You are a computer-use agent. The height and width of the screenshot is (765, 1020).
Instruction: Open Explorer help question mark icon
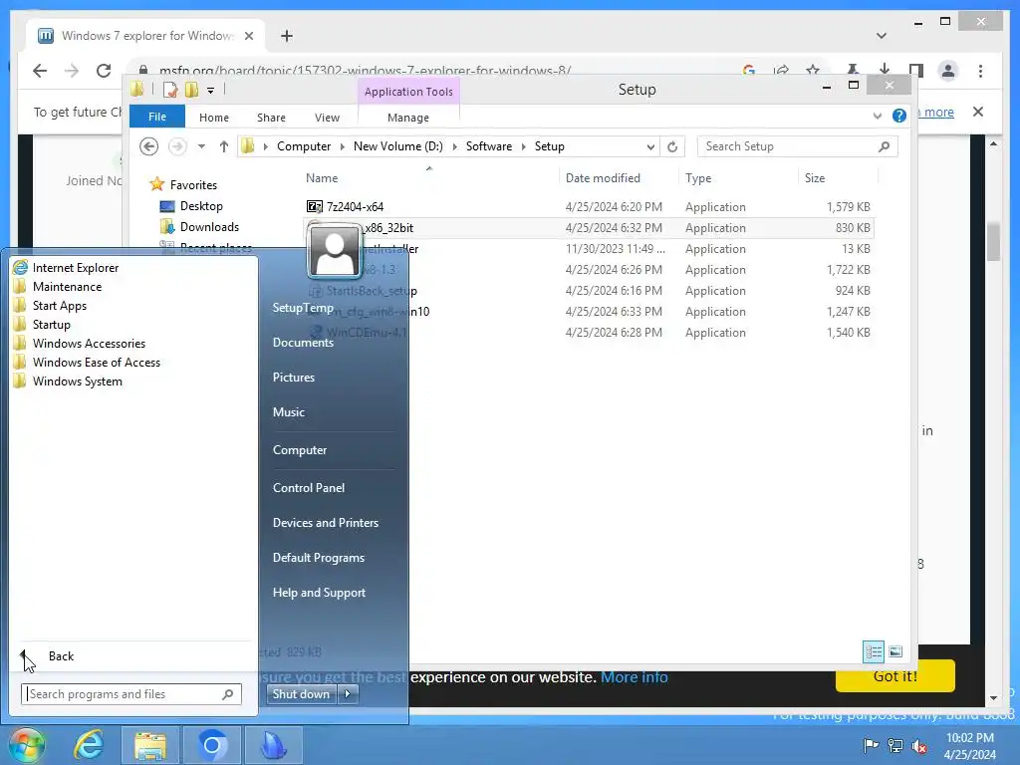click(899, 116)
